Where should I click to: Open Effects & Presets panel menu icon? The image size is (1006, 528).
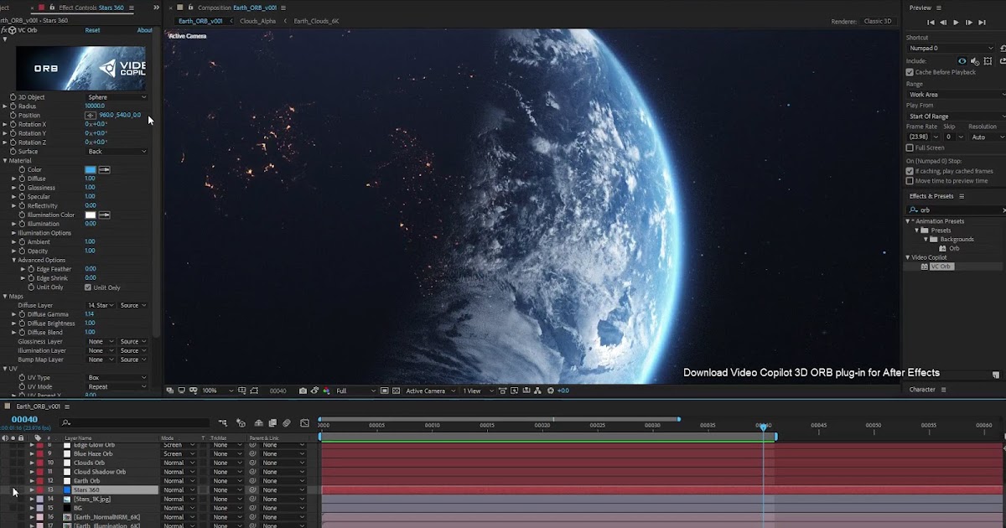(962, 196)
